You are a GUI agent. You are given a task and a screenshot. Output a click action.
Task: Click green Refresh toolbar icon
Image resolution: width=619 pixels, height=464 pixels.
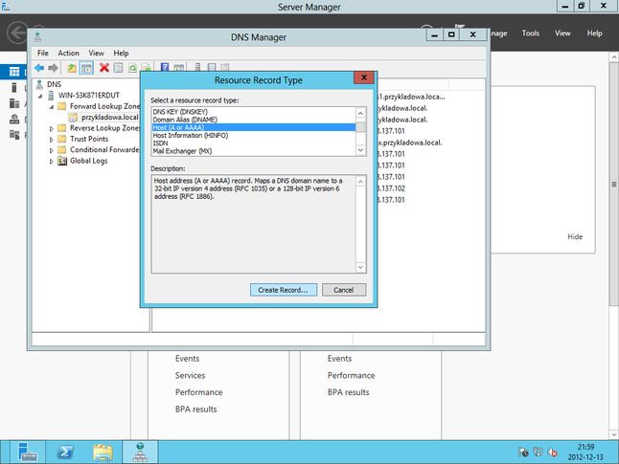[x=132, y=68]
